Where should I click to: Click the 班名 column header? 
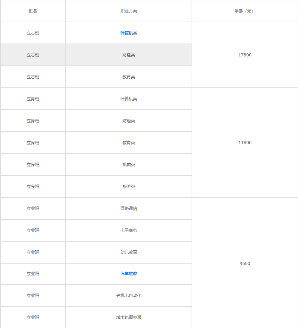tap(33, 11)
